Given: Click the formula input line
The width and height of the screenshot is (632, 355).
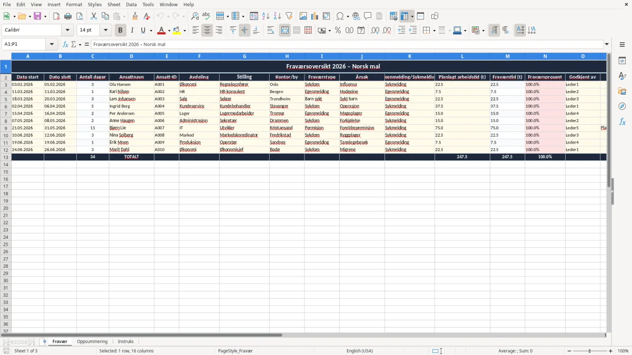Looking at the screenshot, I should (347, 44).
